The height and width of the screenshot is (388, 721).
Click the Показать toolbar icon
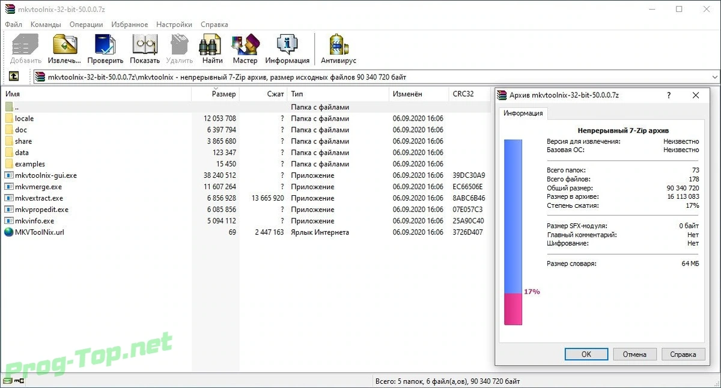[145, 44]
